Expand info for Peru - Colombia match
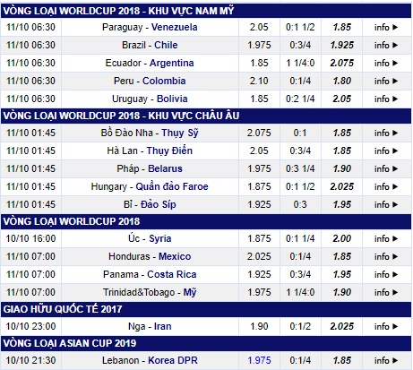The height and width of the screenshot is (370, 413). point(386,81)
